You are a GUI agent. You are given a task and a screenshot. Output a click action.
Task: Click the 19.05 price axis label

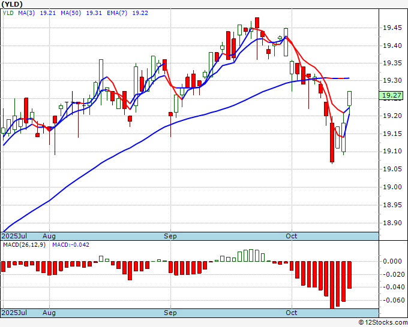click(x=392, y=169)
